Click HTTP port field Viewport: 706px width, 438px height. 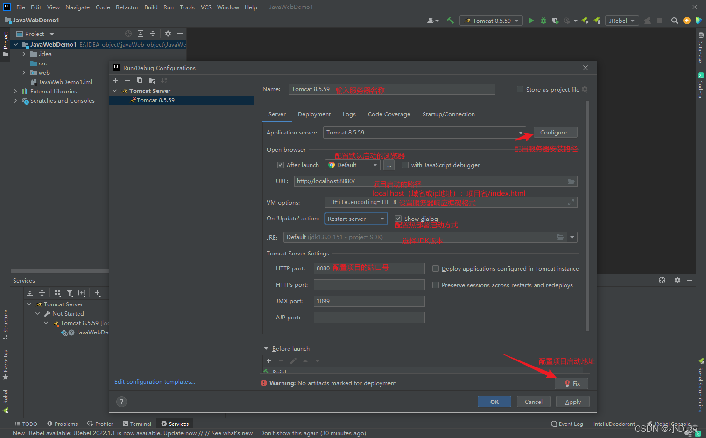point(369,268)
